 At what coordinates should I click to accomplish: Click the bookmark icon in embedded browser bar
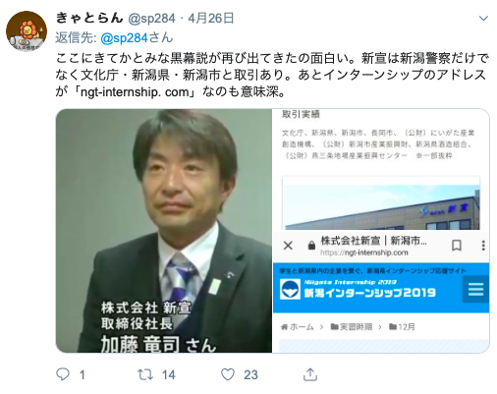click(x=457, y=246)
